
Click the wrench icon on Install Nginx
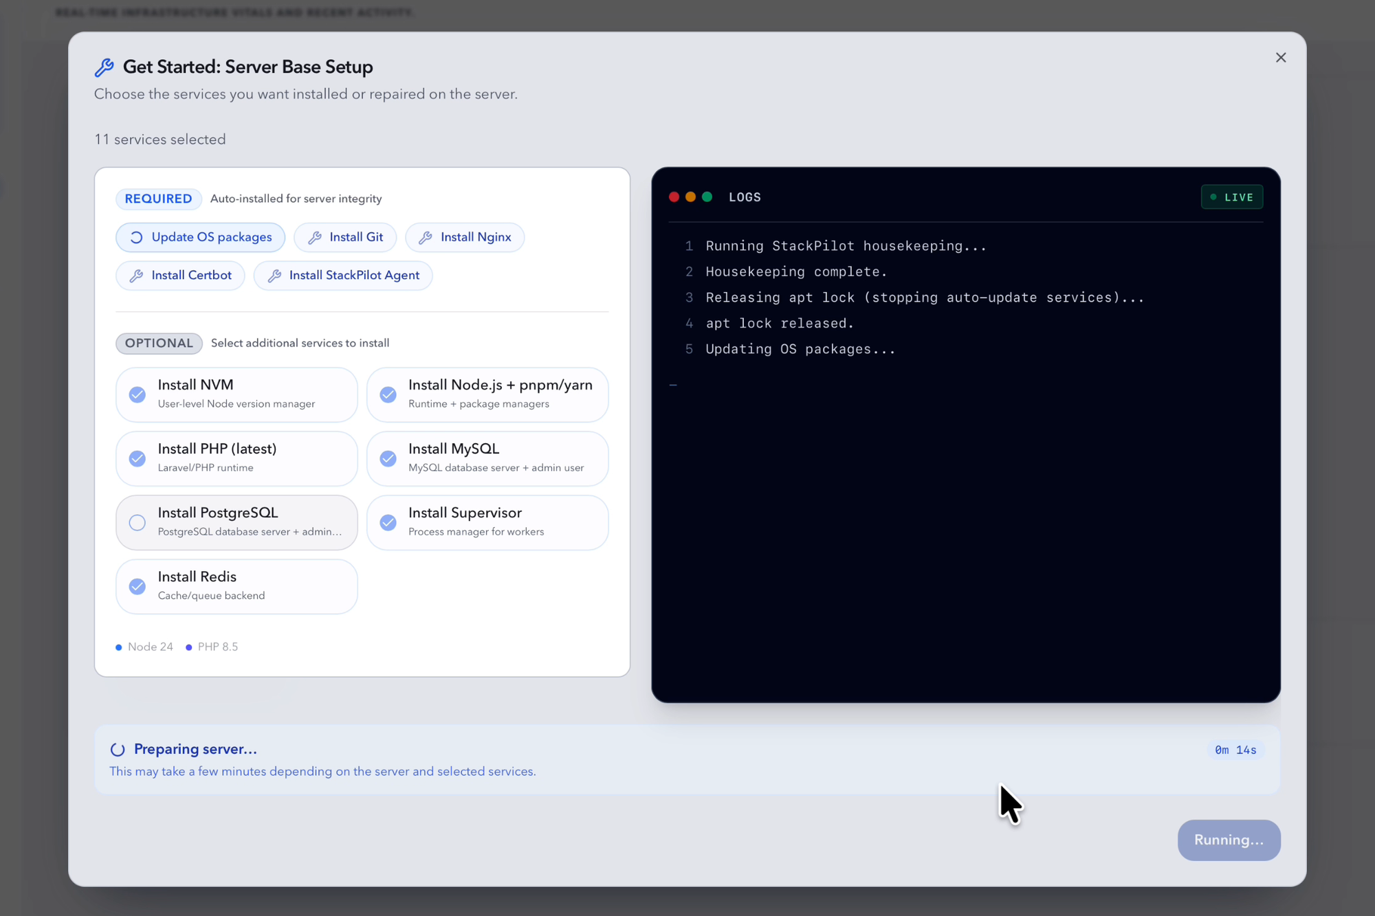(426, 237)
